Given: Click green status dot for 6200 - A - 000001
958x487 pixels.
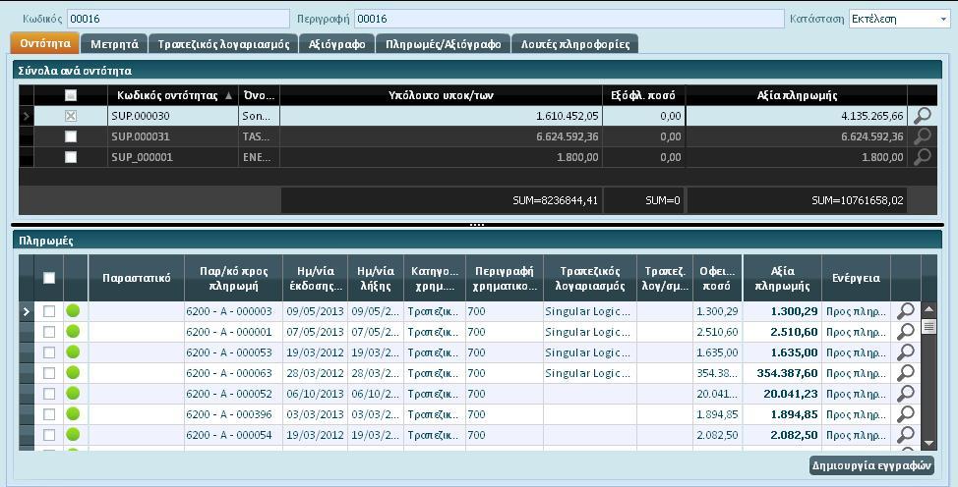Looking at the screenshot, I should 74,332.
